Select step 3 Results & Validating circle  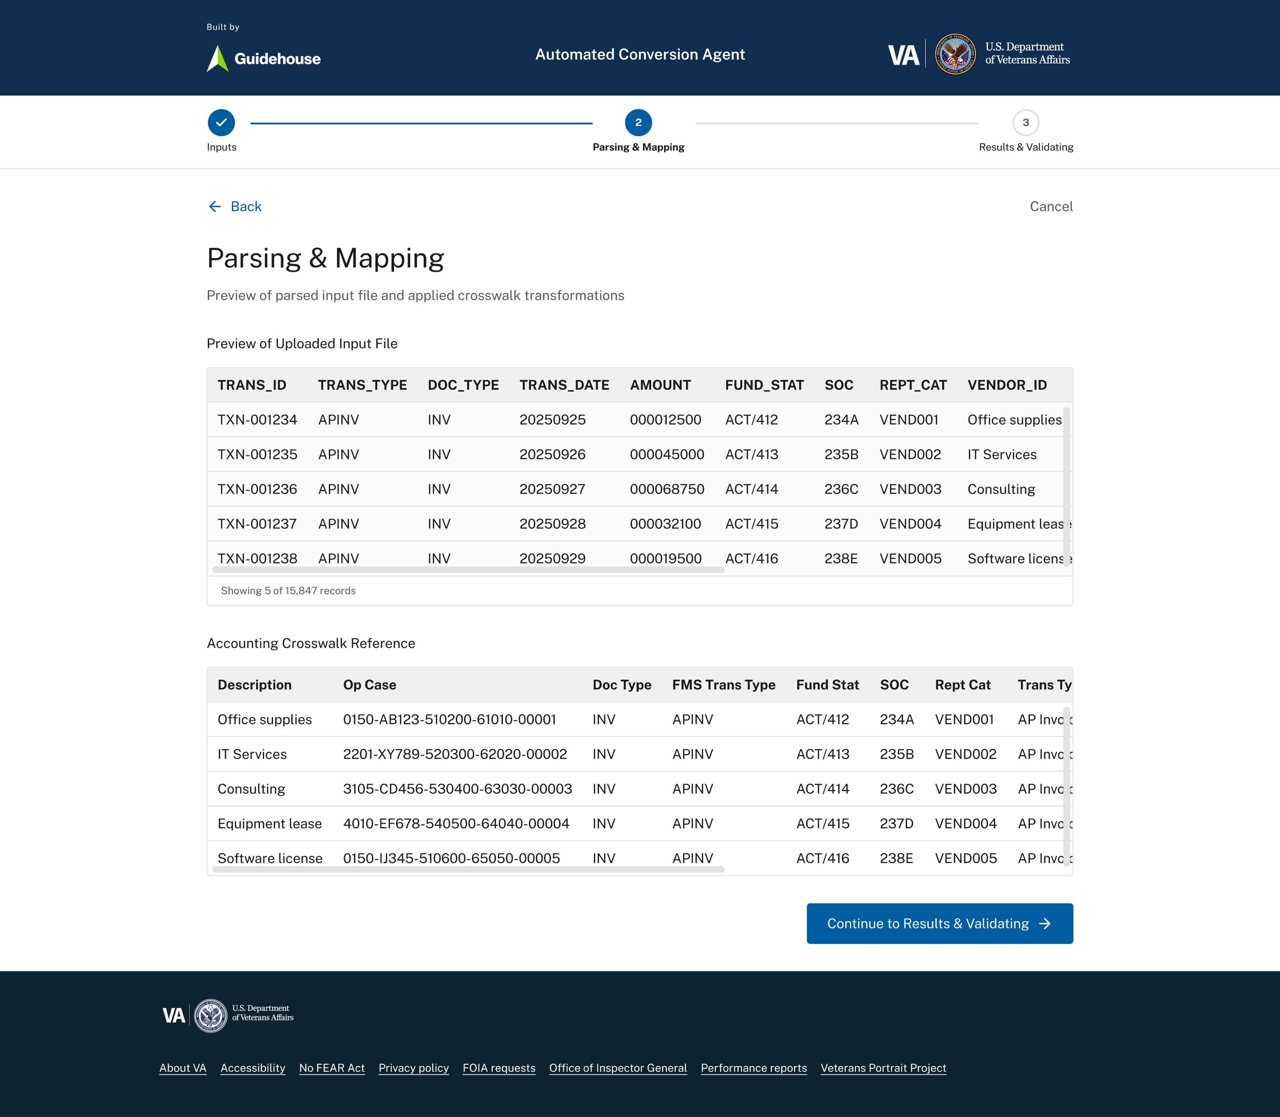click(x=1025, y=123)
